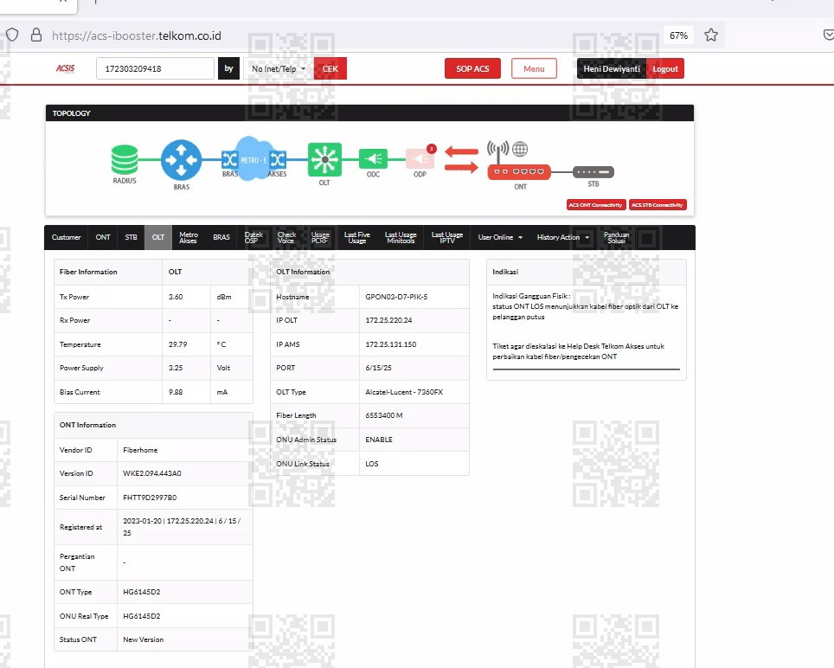Viewport: 834px width, 668px height.
Task: Click the OLT Type Alcatel-Lucent - 7360FX
Action: click(404, 392)
